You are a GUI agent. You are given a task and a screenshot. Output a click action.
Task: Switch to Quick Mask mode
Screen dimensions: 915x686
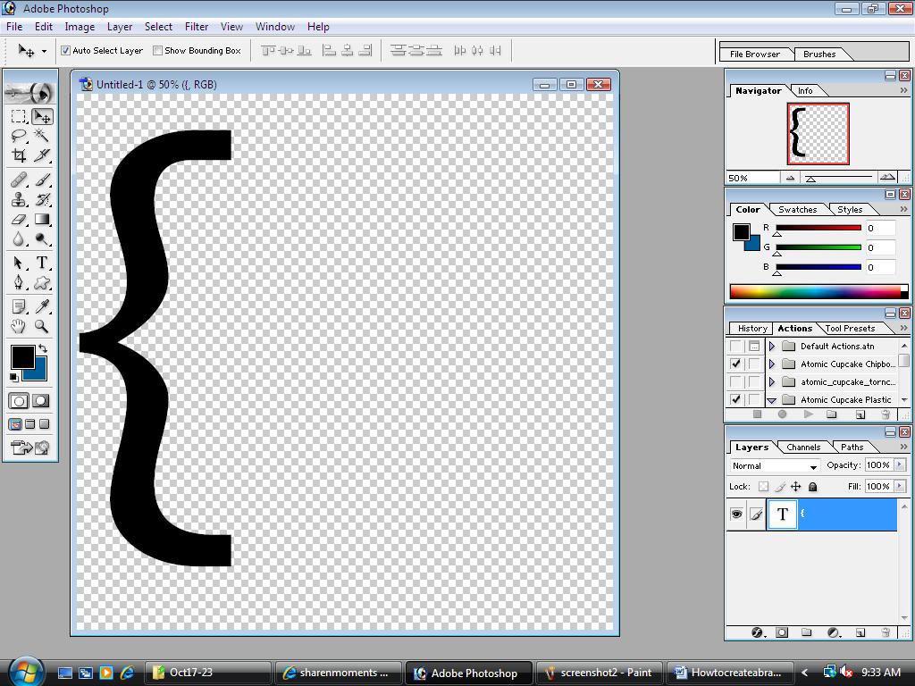41,401
